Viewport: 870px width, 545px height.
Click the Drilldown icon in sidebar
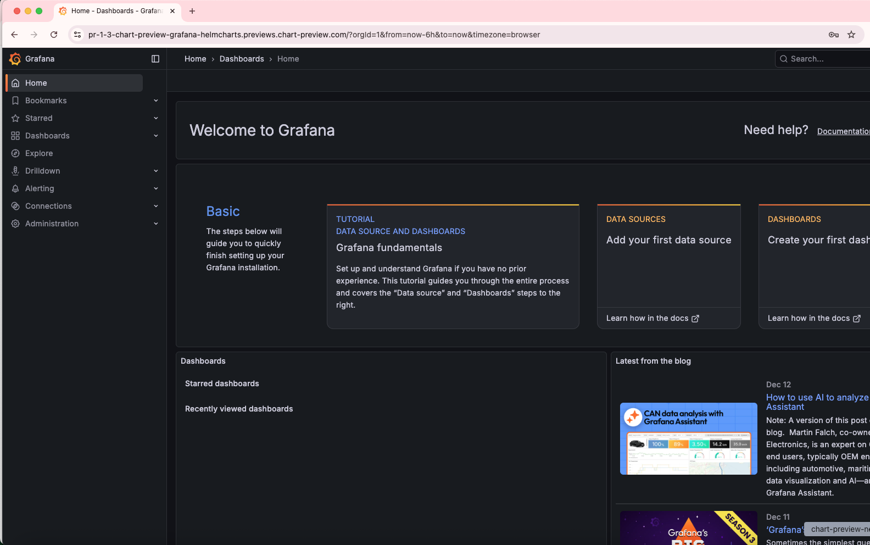15,171
